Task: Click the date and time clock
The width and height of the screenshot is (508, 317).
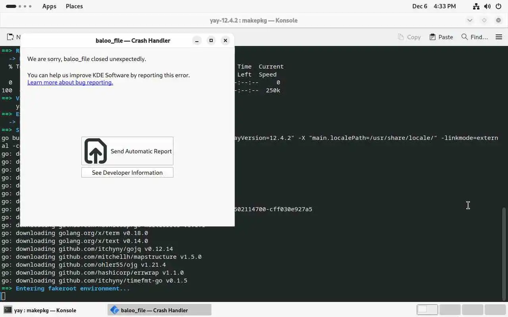Action: point(434,6)
